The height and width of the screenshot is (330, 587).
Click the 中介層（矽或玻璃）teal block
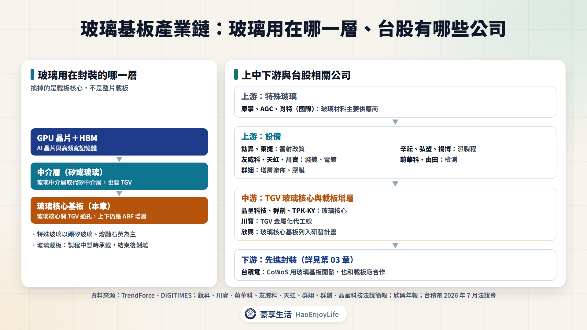pos(119,176)
